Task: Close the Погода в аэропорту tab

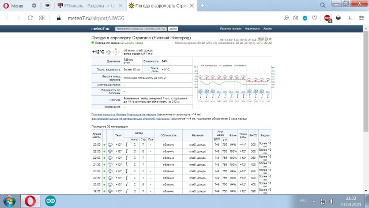Action: (x=192, y=6)
